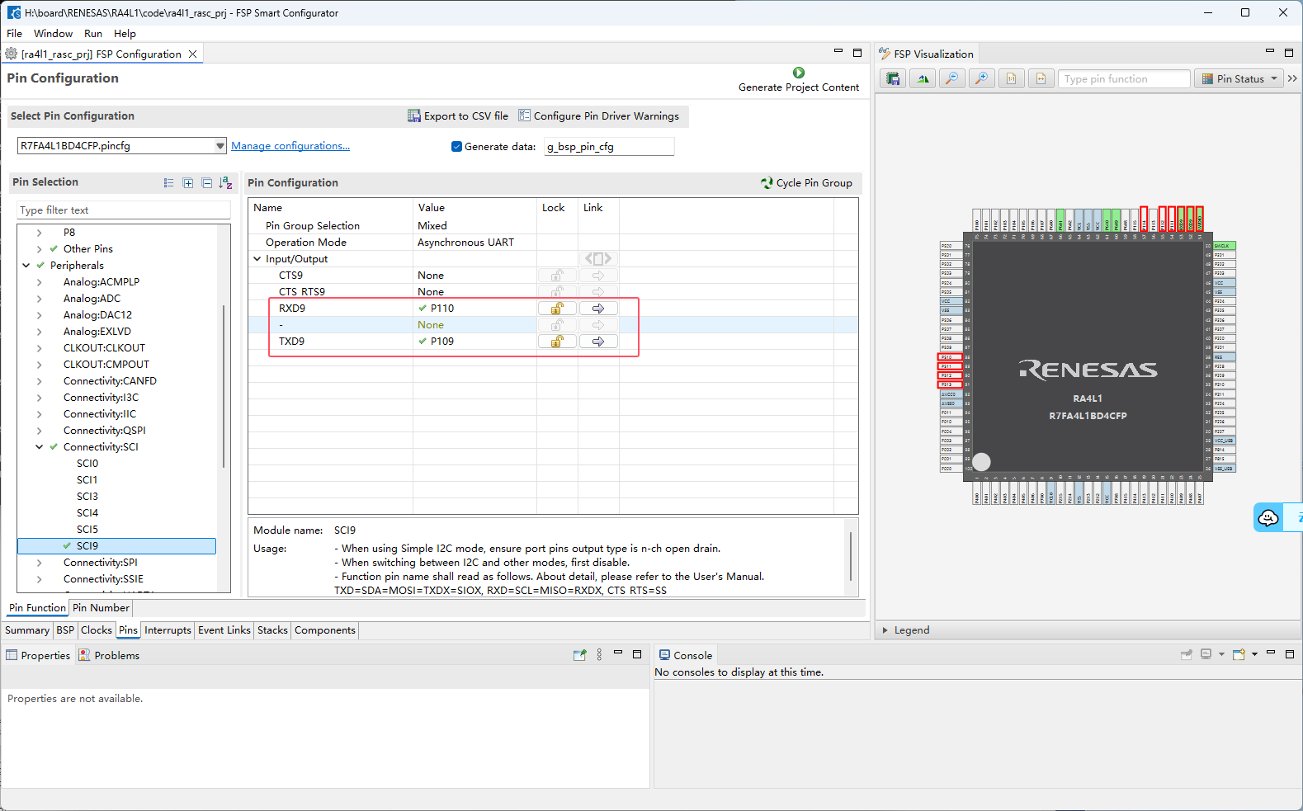This screenshot has height=811, width=1303.
Task: Click the rotate/flip package view icon
Action: click(x=922, y=78)
